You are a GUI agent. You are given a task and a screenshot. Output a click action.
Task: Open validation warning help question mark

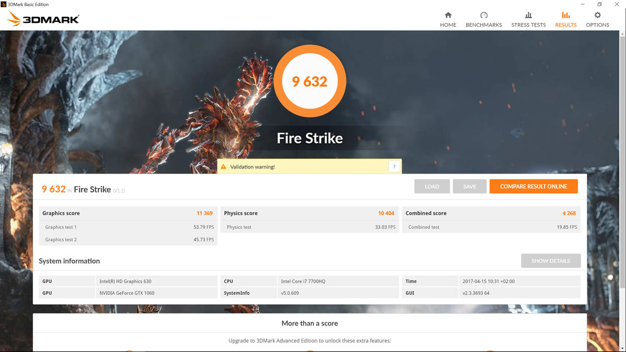point(394,167)
